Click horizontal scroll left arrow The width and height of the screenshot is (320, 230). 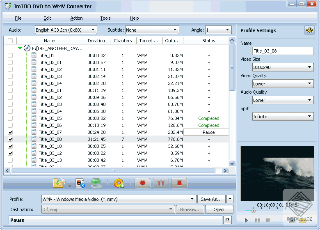pos(7,170)
